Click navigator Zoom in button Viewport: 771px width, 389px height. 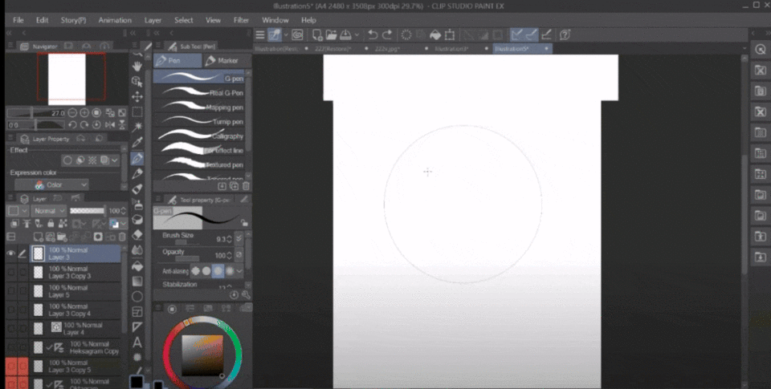[84, 113]
